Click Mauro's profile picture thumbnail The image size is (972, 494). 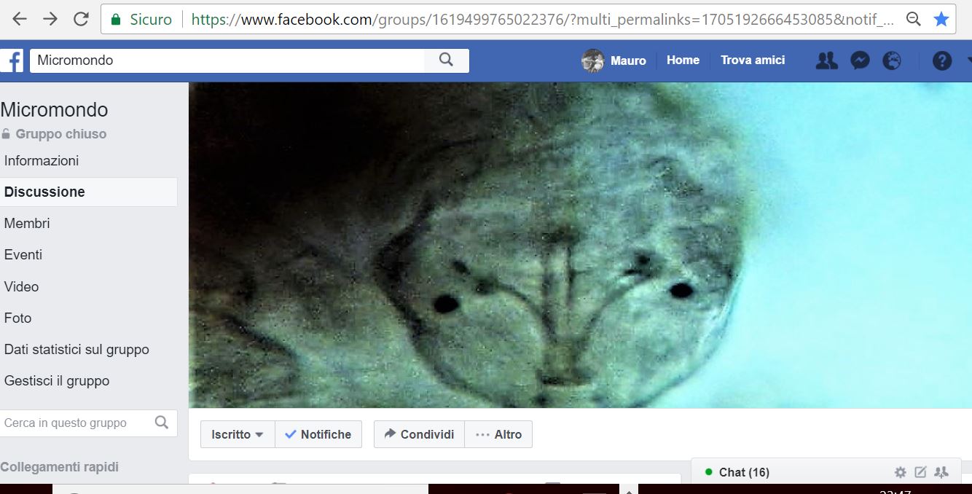(592, 60)
